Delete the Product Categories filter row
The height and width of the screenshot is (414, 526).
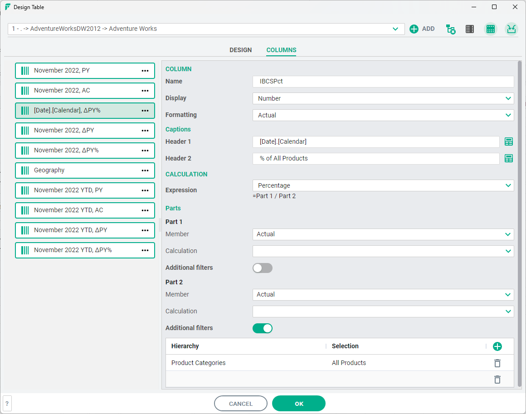pyautogui.click(x=497, y=363)
